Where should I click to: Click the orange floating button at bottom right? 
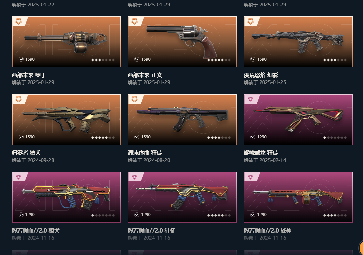pos(361,247)
